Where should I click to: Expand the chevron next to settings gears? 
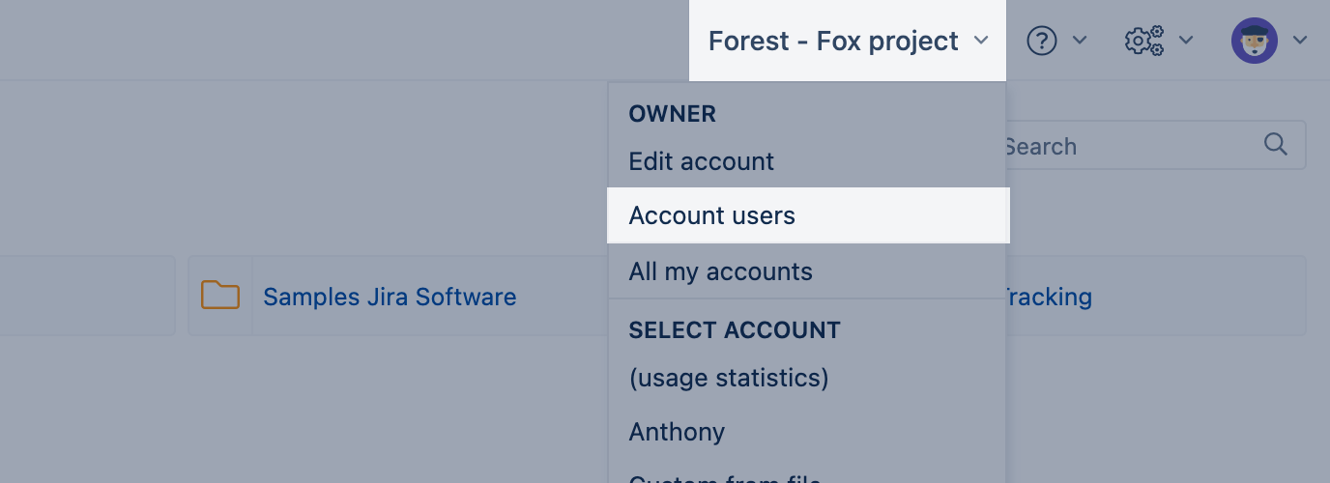click(1186, 41)
